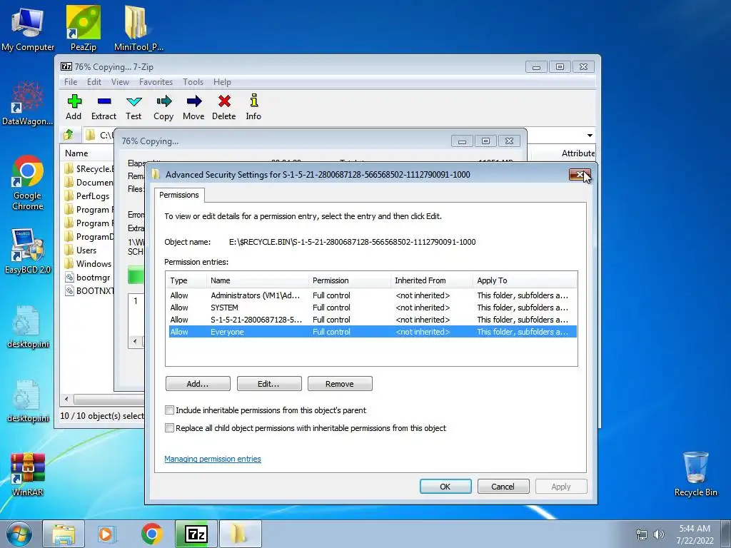The image size is (731, 548).
Task: Close the Advanced Security Settings dialog
Action: (580, 174)
